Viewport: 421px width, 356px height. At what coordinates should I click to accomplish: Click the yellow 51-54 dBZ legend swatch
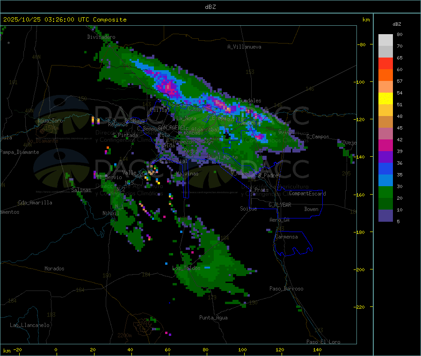tap(385, 99)
